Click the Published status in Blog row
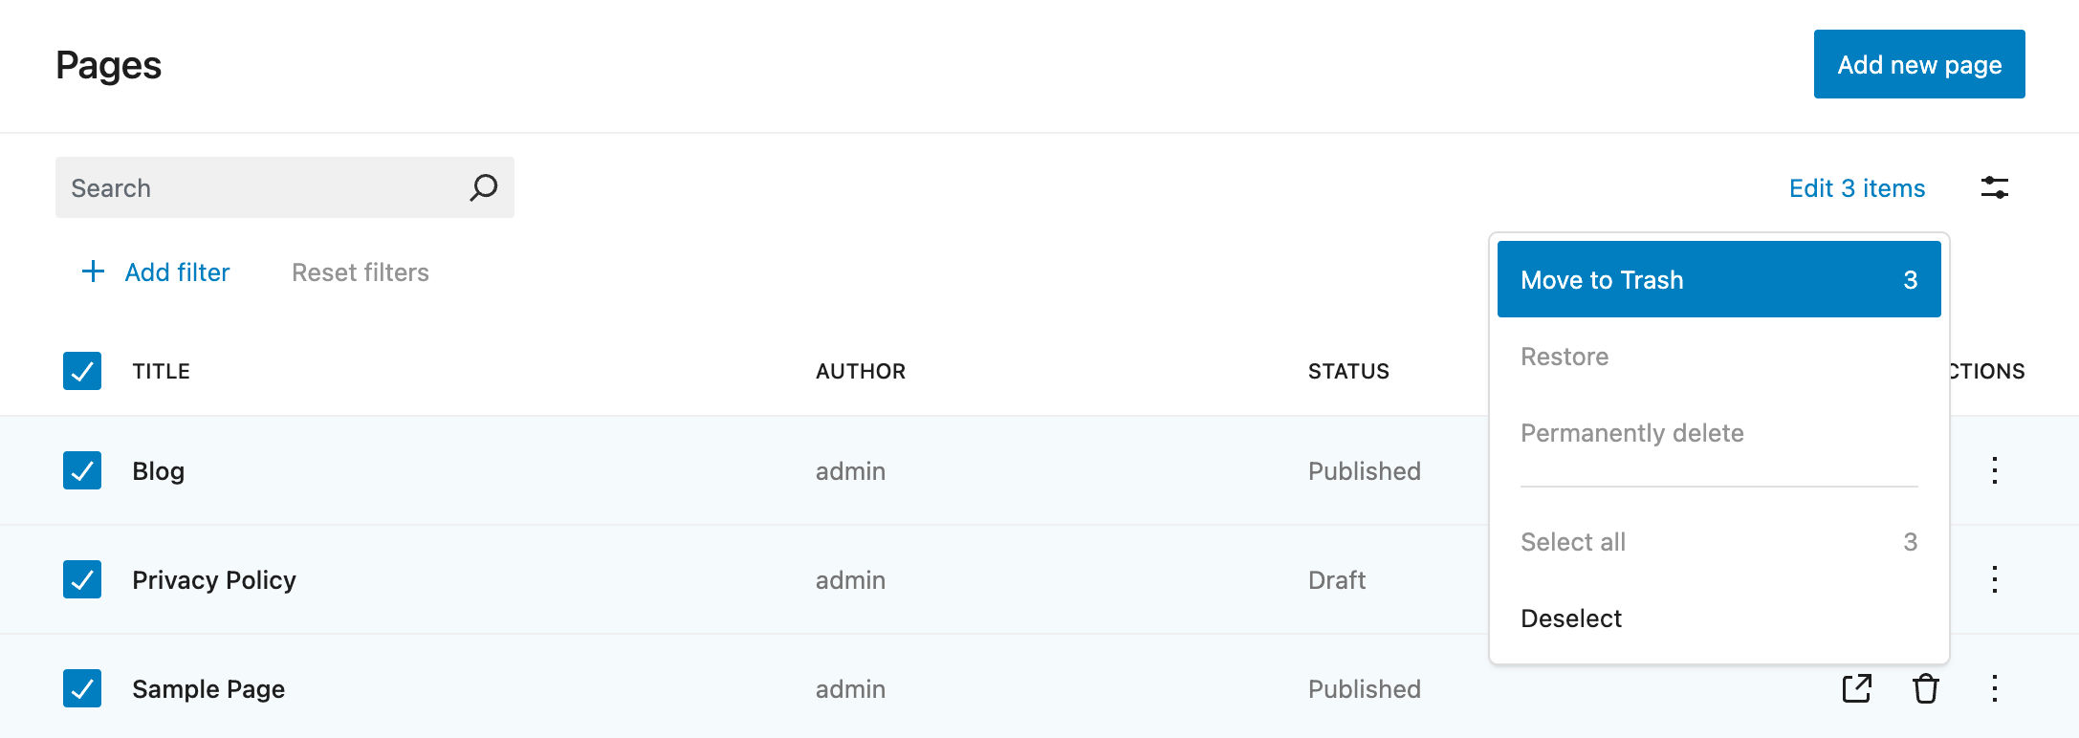The height and width of the screenshot is (738, 2079). point(1364,471)
